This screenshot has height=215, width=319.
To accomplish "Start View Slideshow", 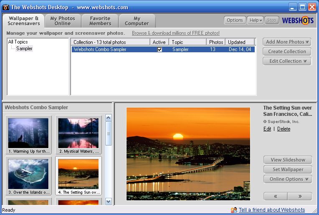I will point(288,160).
